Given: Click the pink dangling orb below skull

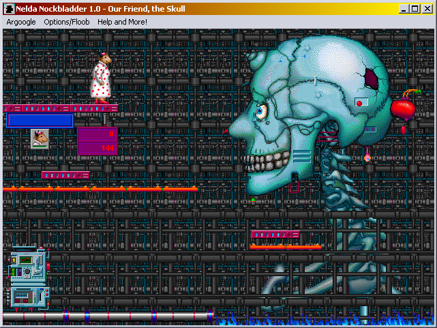Looking at the screenshot, I should point(367,158).
